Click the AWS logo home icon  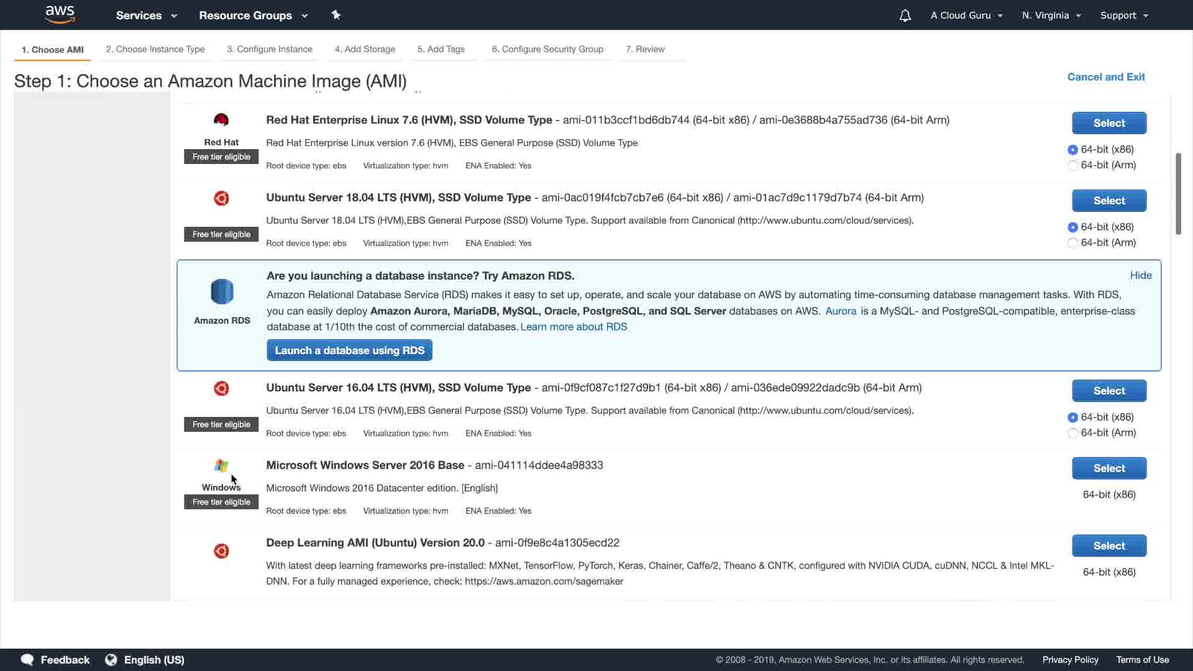click(x=60, y=15)
